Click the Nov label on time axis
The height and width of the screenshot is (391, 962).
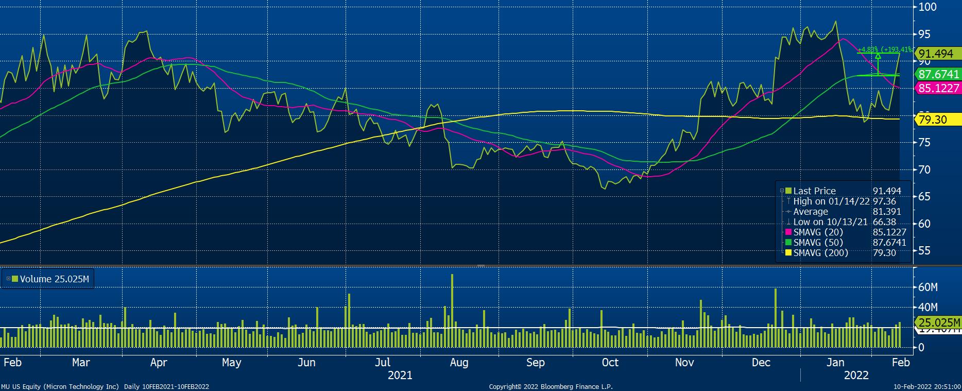point(684,363)
